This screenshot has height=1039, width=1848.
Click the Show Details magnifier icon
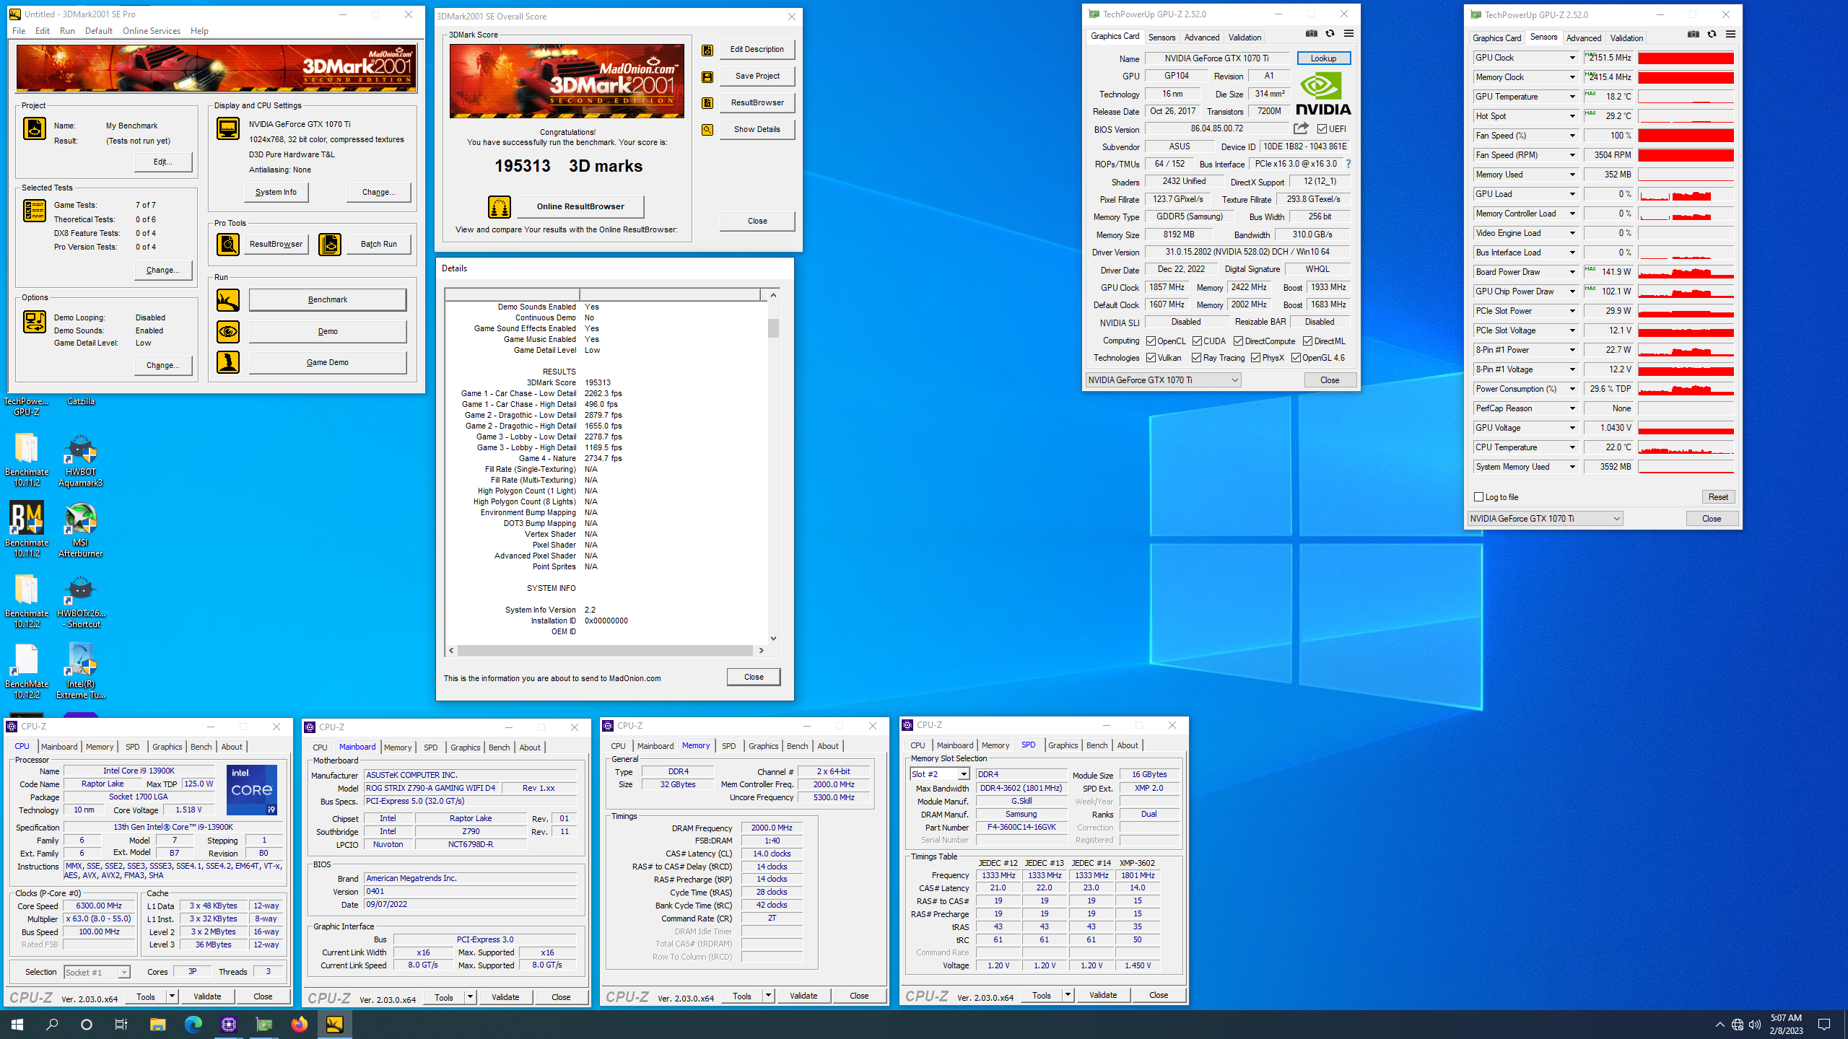[707, 130]
